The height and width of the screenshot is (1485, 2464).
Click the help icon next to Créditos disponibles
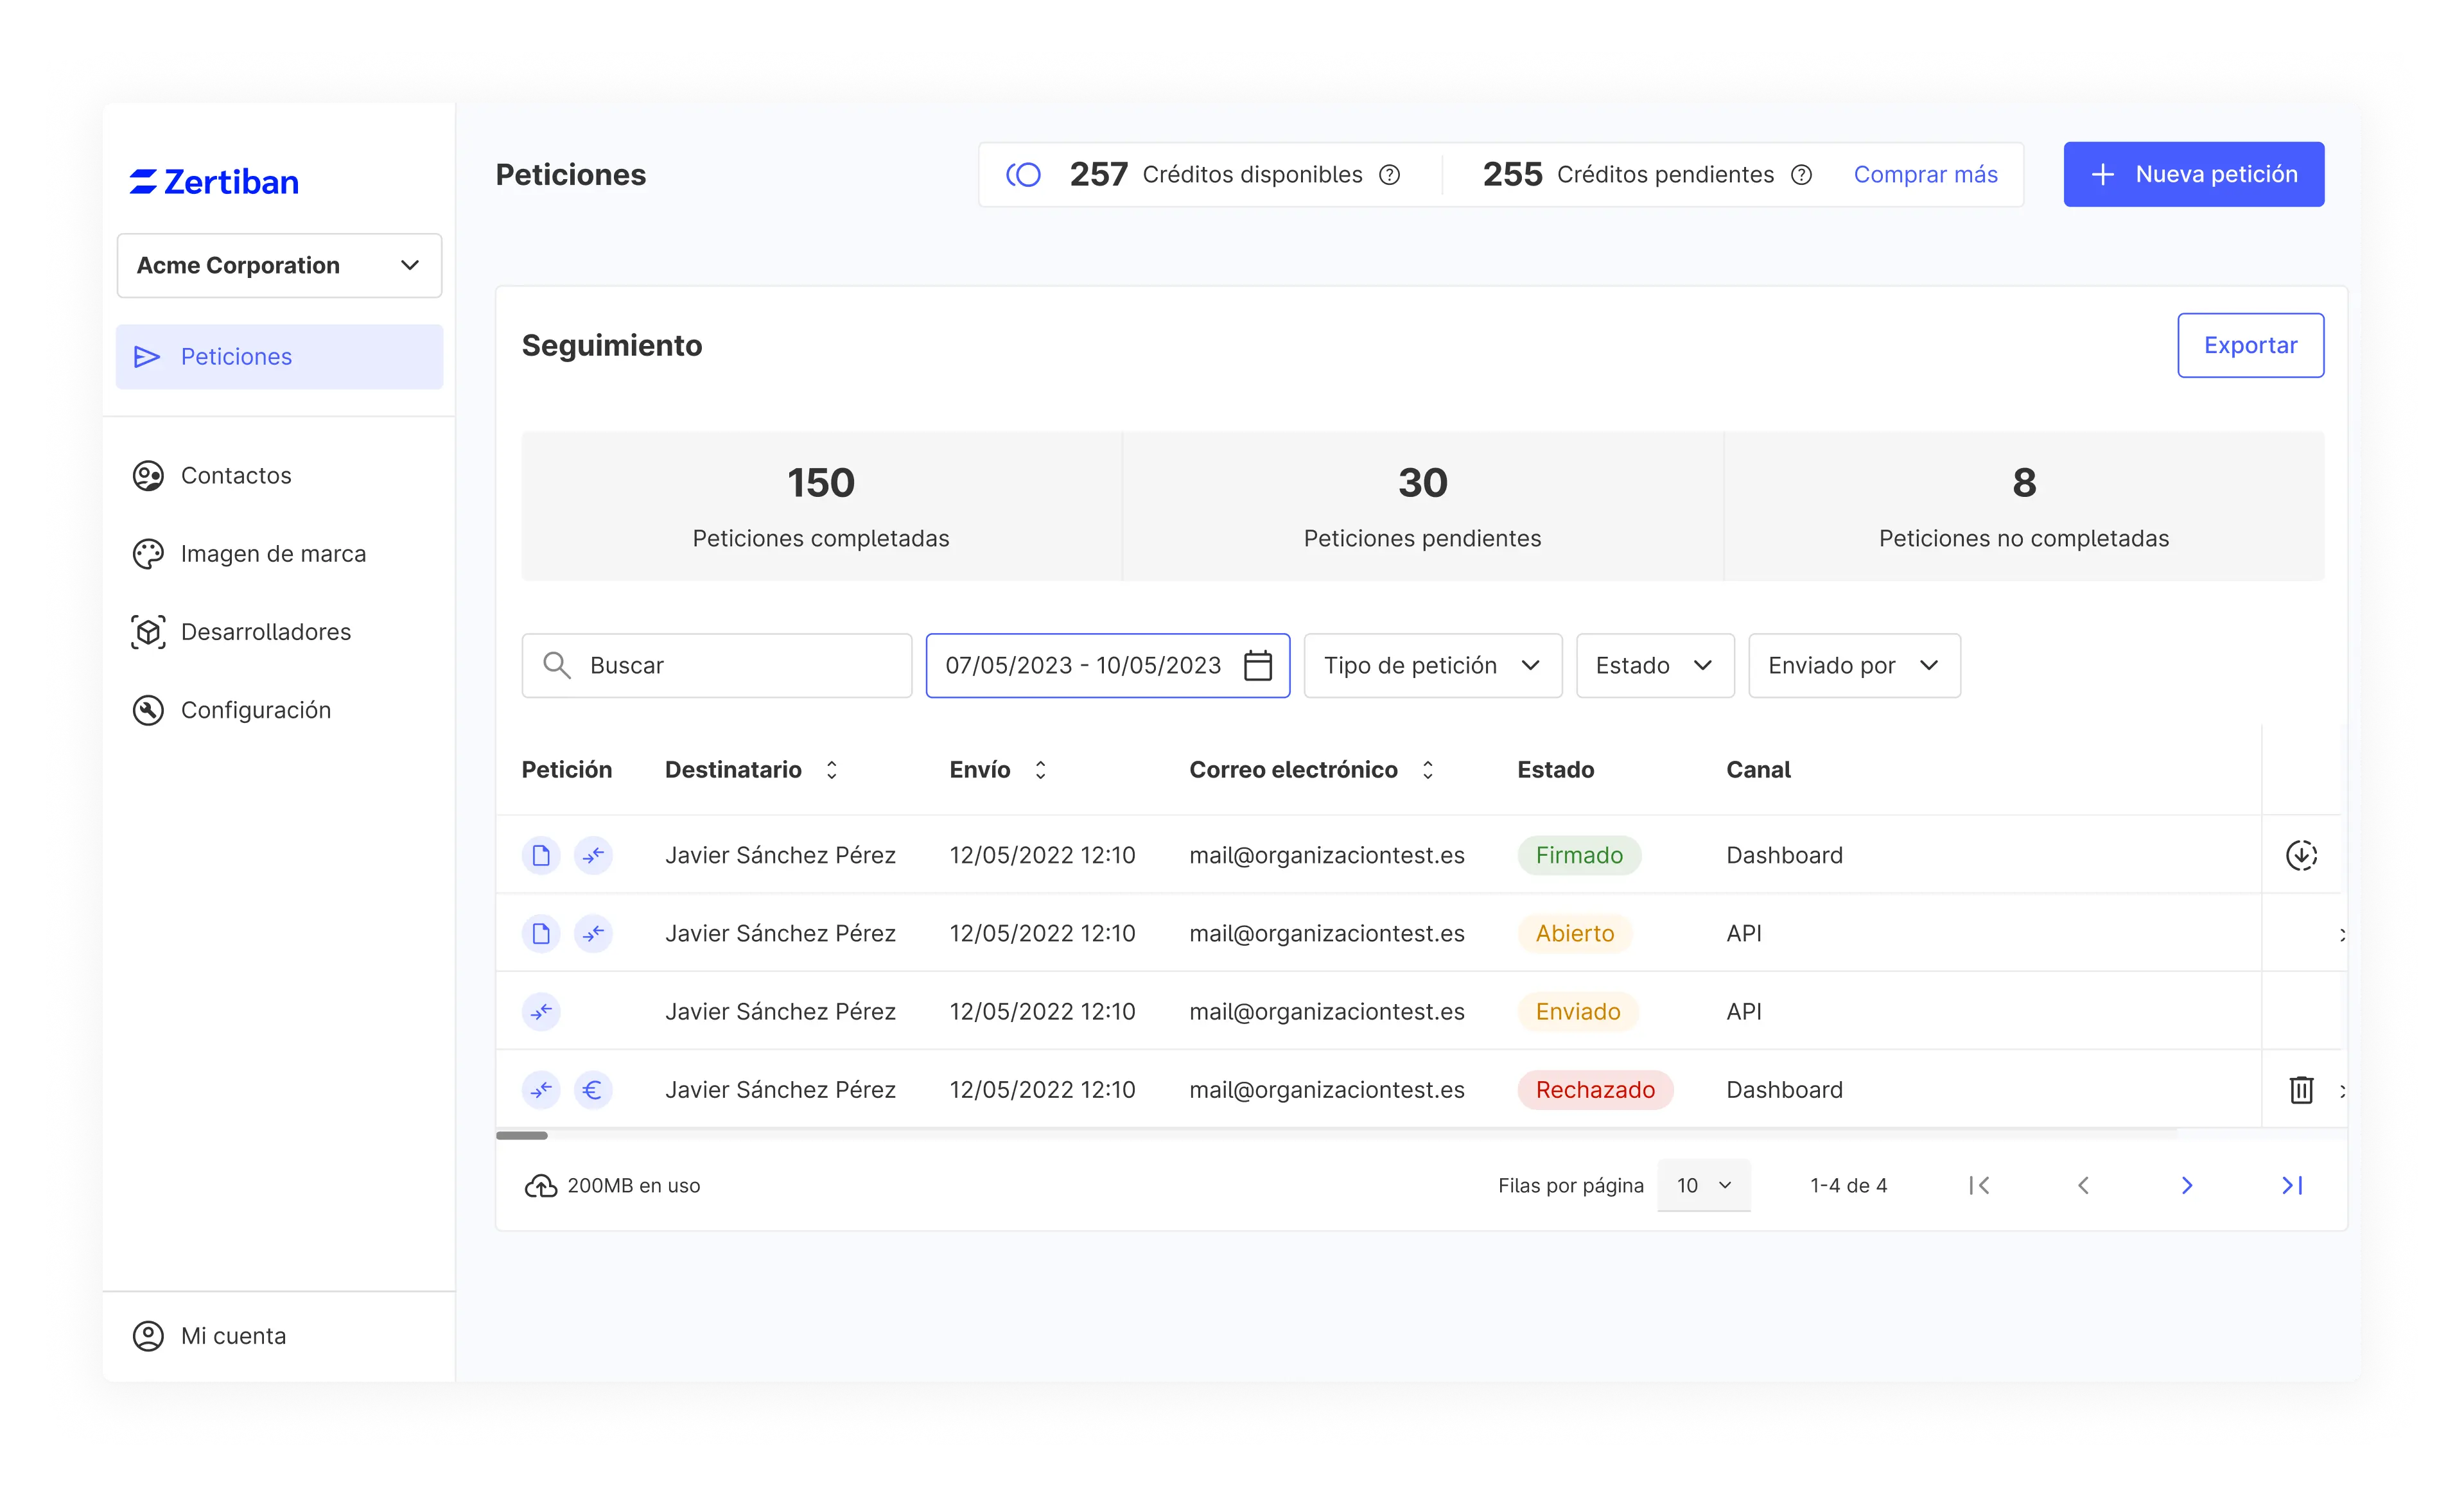(1389, 175)
